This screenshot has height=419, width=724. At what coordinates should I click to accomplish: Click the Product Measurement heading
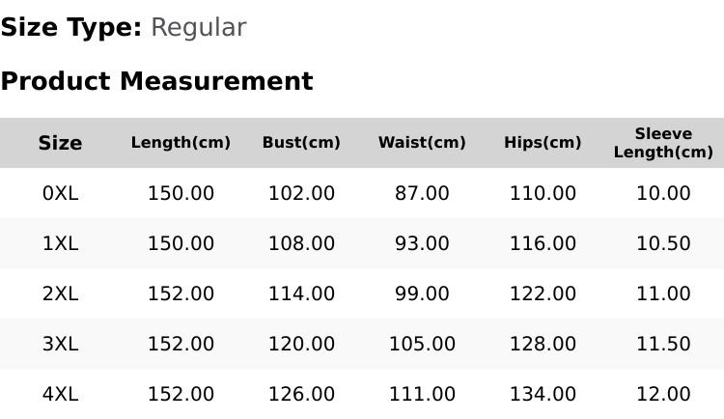tap(157, 81)
